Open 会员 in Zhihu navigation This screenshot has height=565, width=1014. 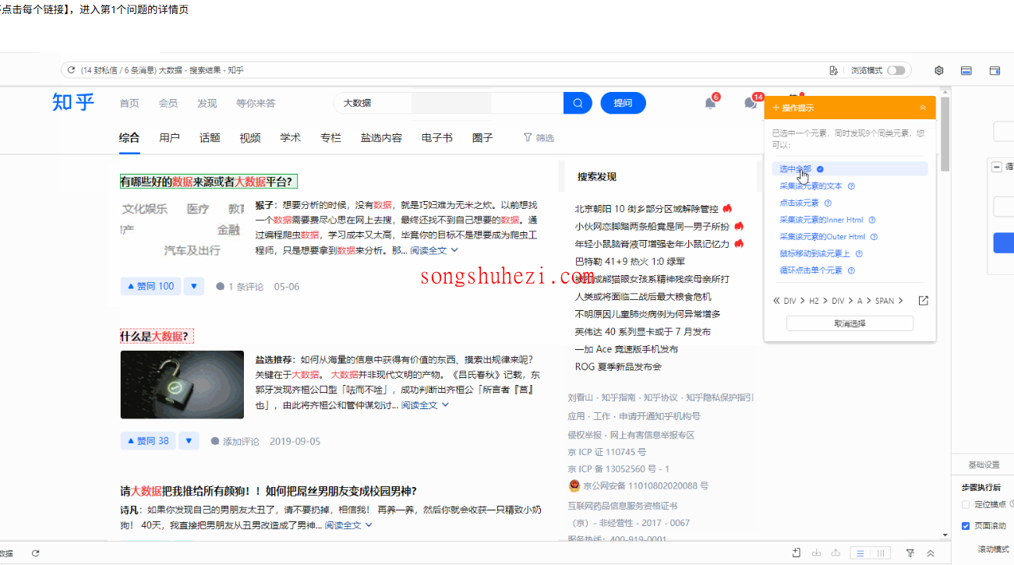click(x=168, y=103)
